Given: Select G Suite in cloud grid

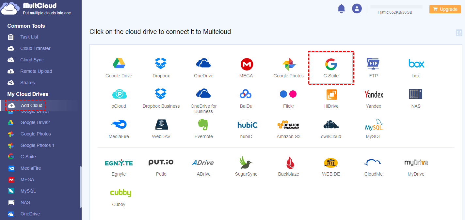Looking at the screenshot, I should pos(331,68).
